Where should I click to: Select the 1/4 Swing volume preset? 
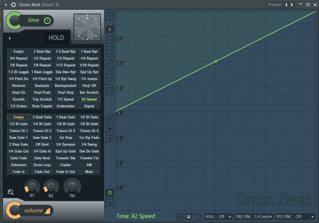click(x=89, y=144)
